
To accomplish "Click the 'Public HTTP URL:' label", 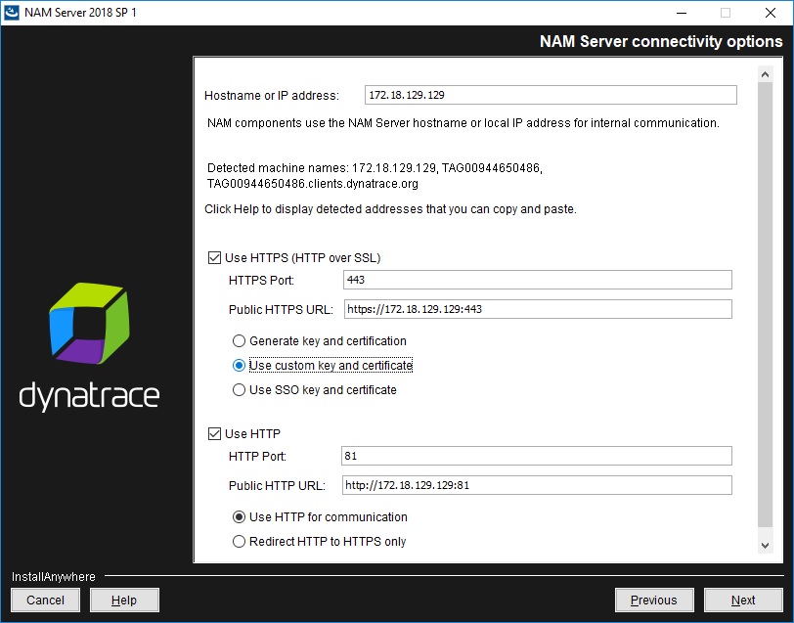I will pos(277,486).
